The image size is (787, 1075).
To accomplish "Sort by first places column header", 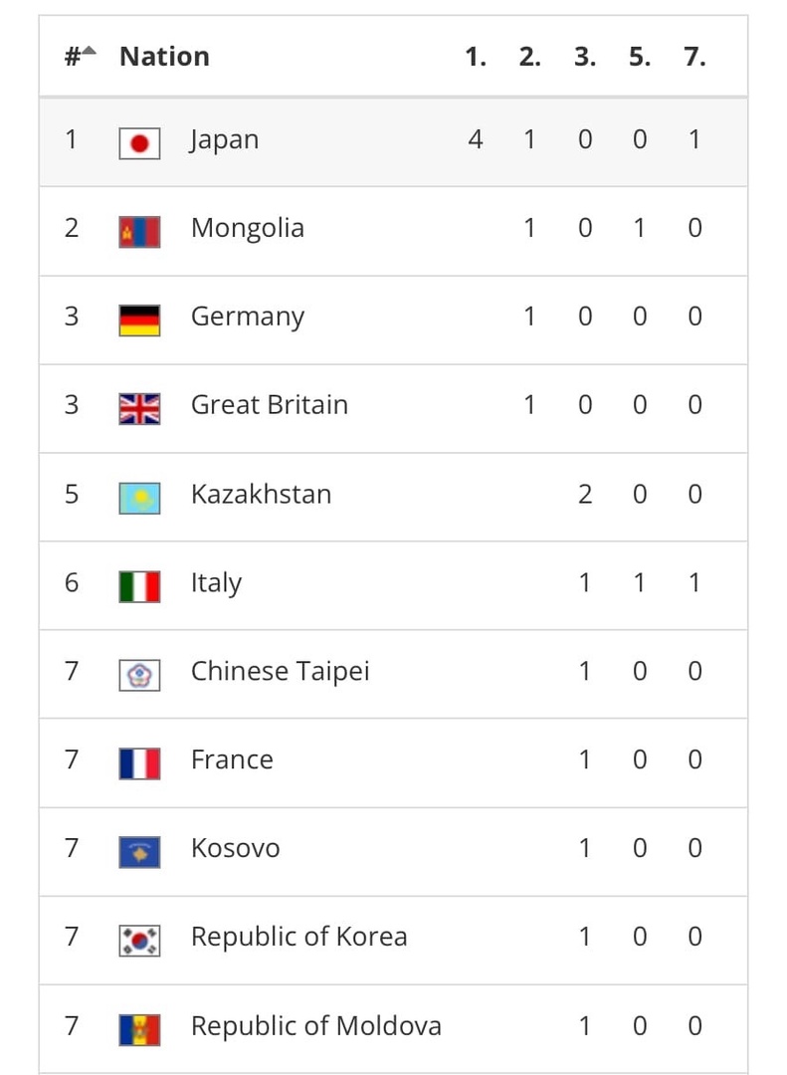I will [x=475, y=56].
